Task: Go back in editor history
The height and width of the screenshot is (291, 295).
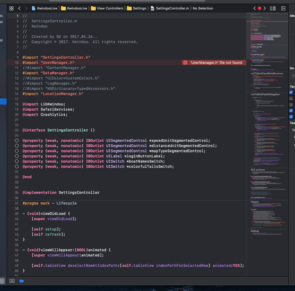Action: 20,8
